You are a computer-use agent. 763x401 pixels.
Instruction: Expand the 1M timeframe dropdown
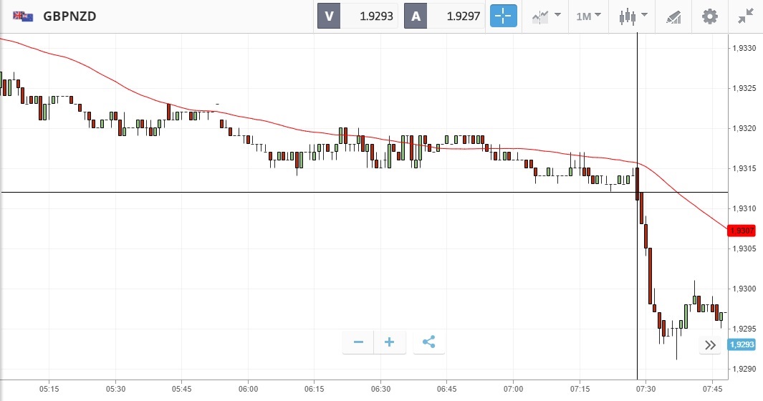(588, 16)
